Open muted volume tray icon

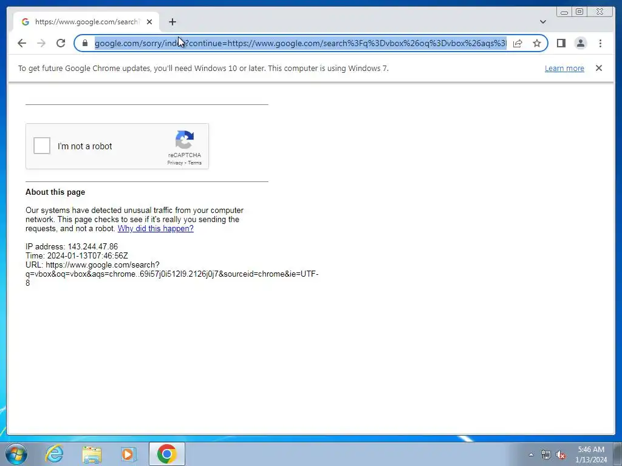coord(561,455)
